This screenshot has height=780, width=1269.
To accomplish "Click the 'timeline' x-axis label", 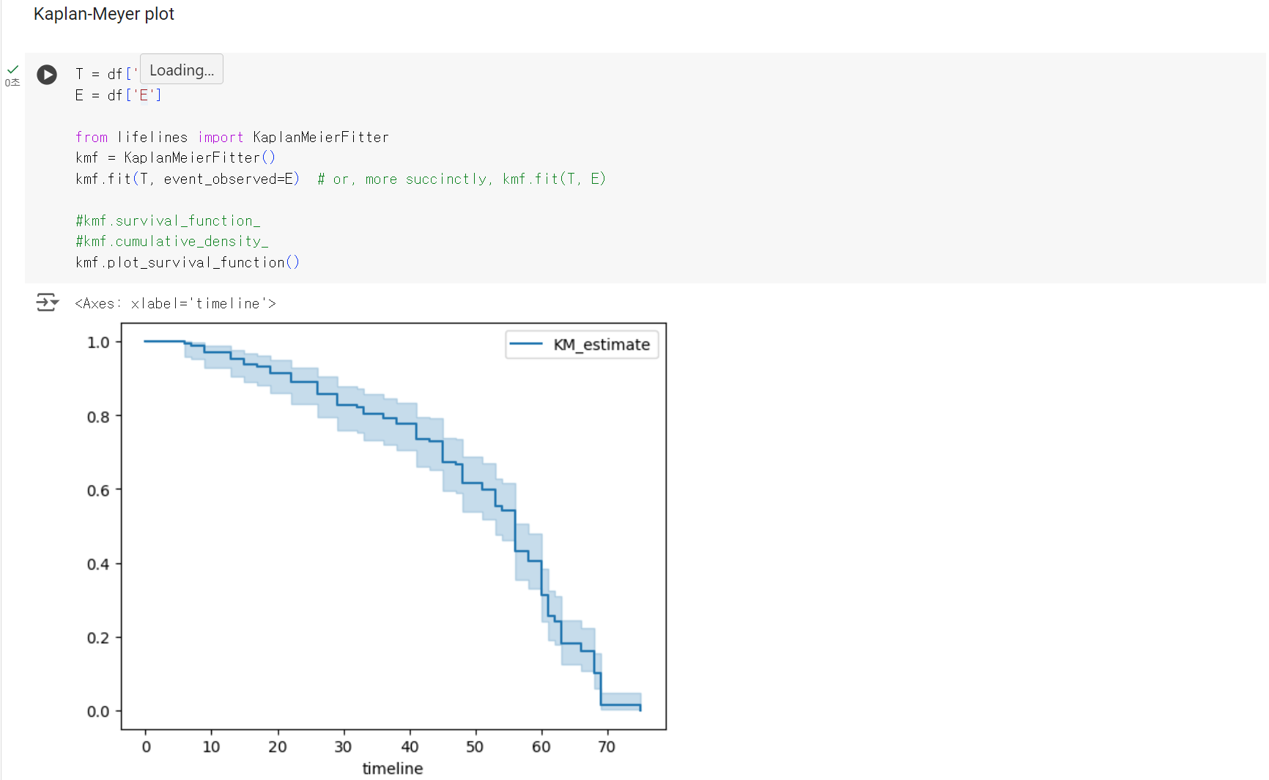I will pos(392,768).
